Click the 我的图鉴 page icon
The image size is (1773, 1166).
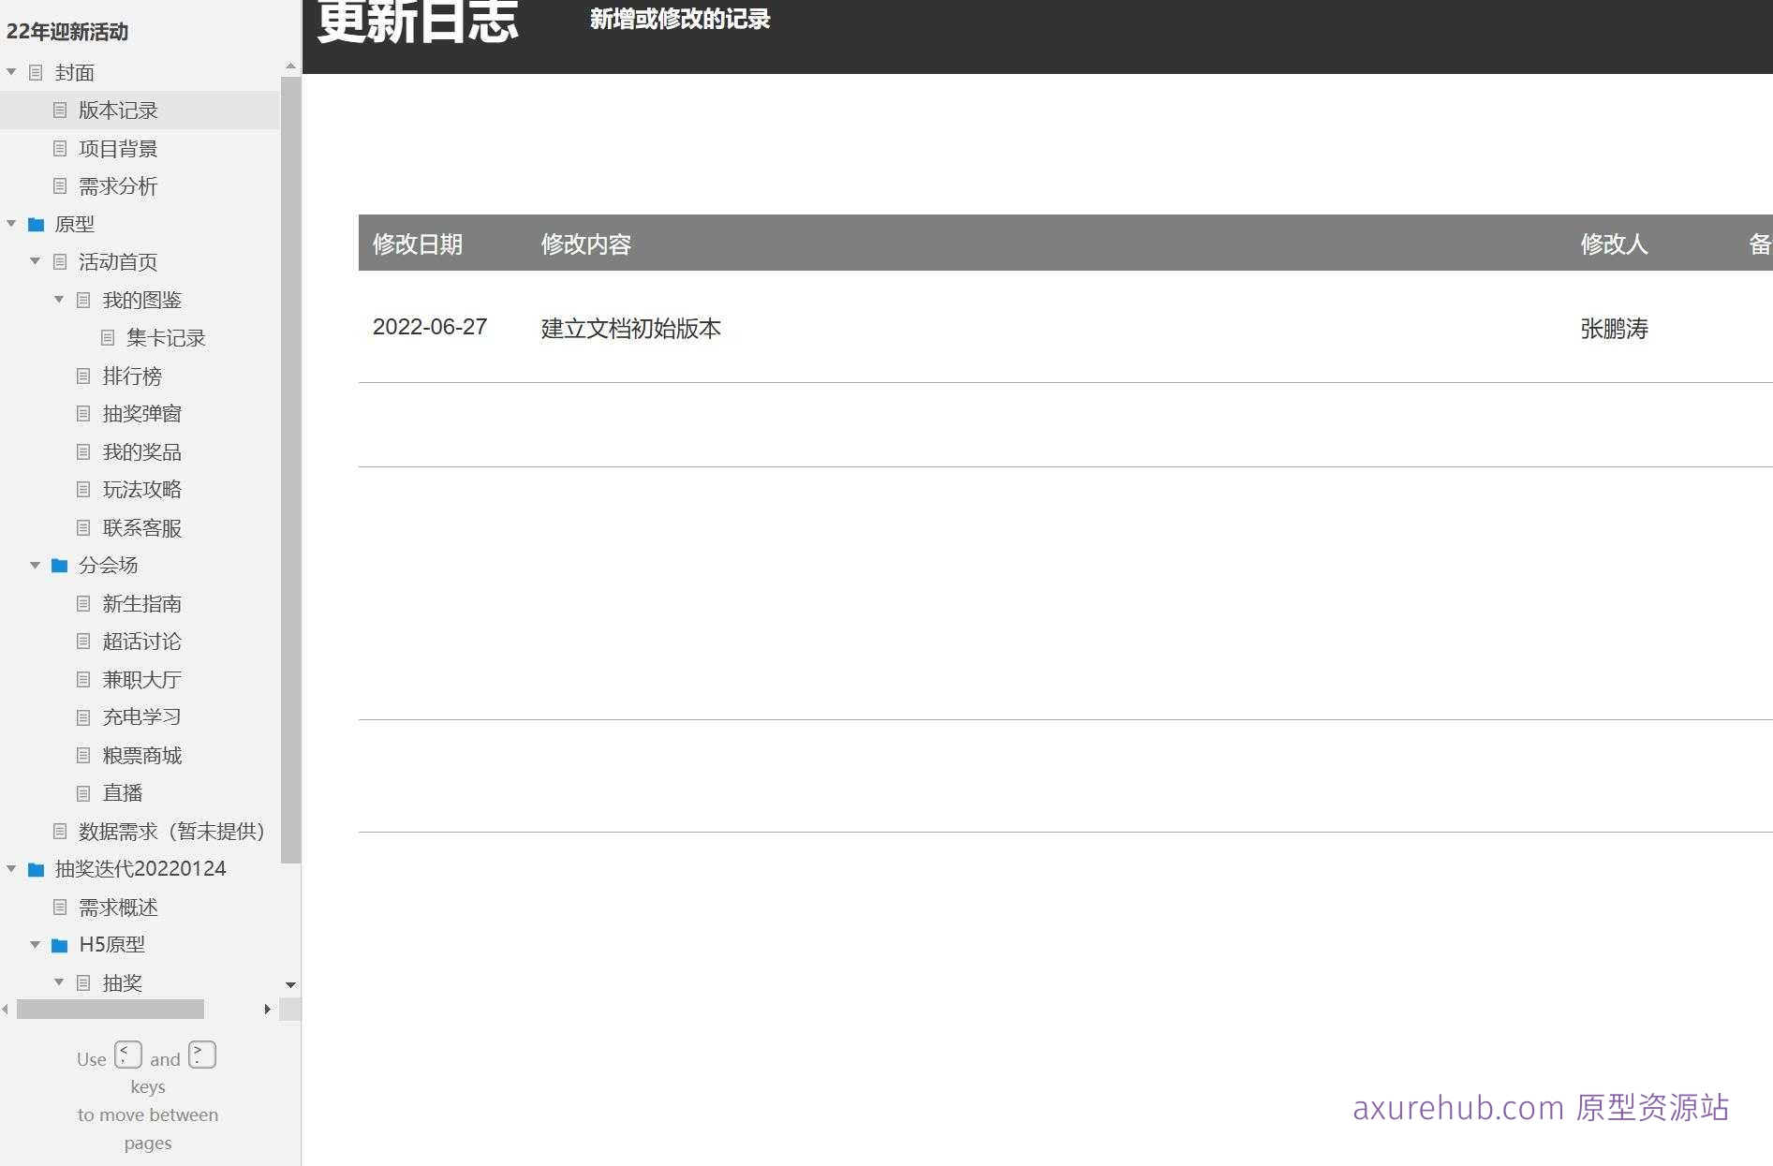tap(83, 300)
